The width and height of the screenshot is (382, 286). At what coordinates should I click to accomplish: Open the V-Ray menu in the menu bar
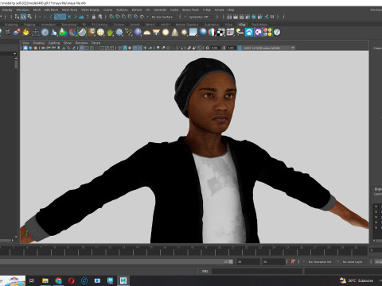pyautogui.click(x=207, y=10)
